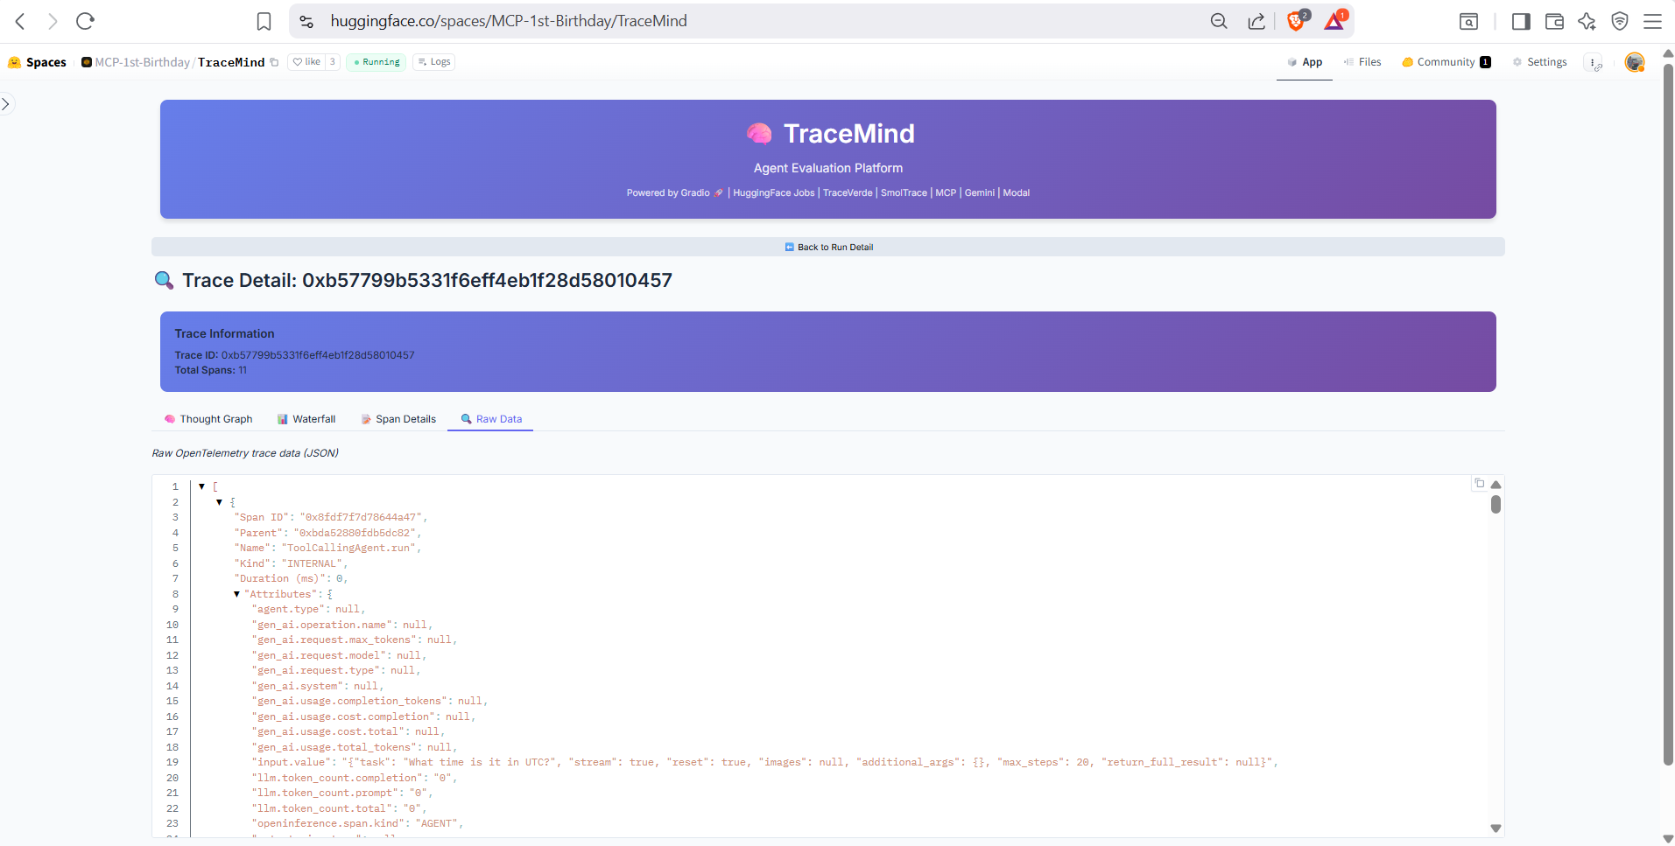The height and width of the screenshot is (846, 1675).
Task: Click the browser forward arrow
Action: point(53,21)
